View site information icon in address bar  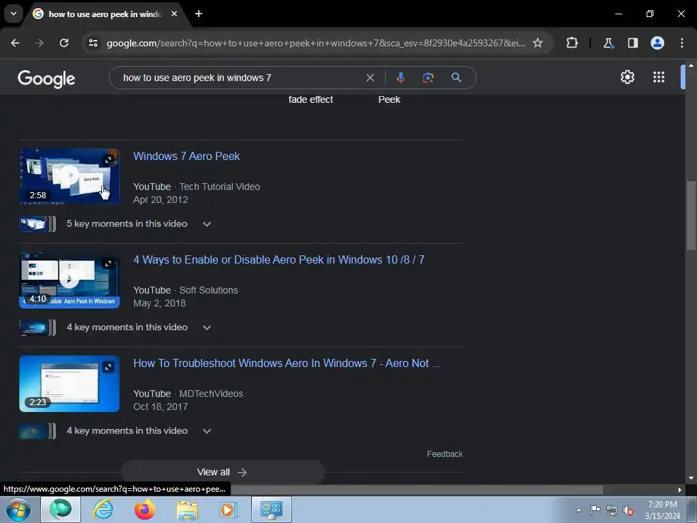pos(93,43)
